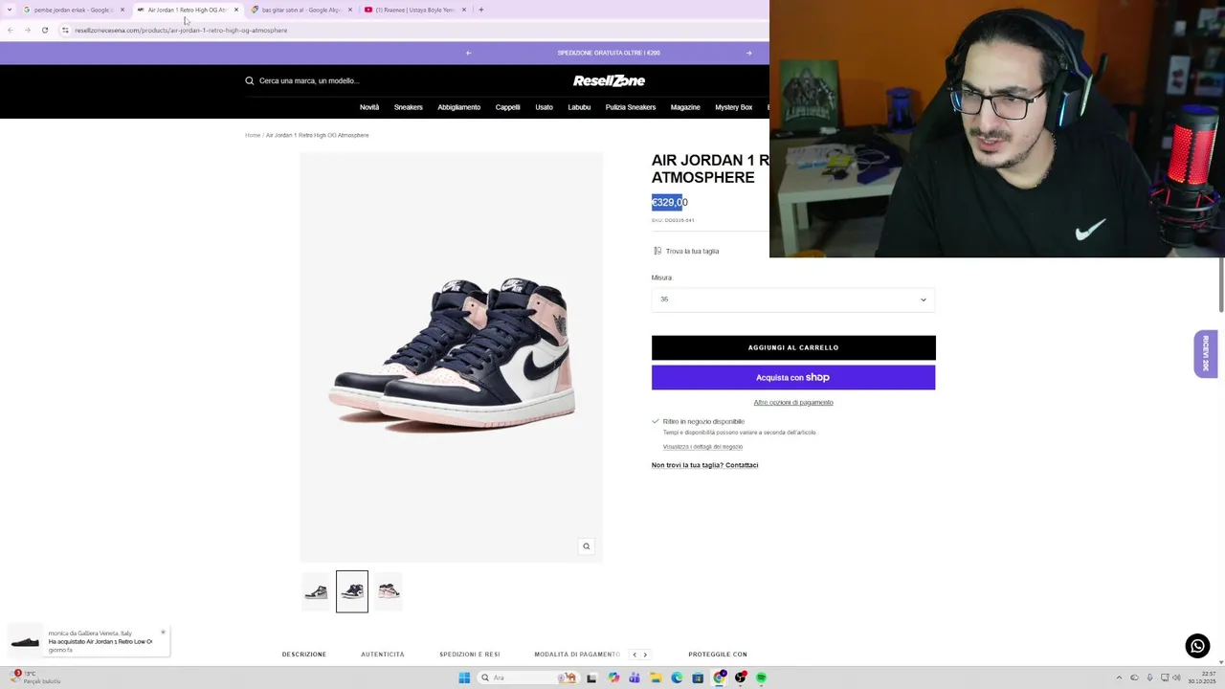Screen dimensions: 1225x689
Task: Close the YouTube Rraenee tab
Action: click(463, 10)
